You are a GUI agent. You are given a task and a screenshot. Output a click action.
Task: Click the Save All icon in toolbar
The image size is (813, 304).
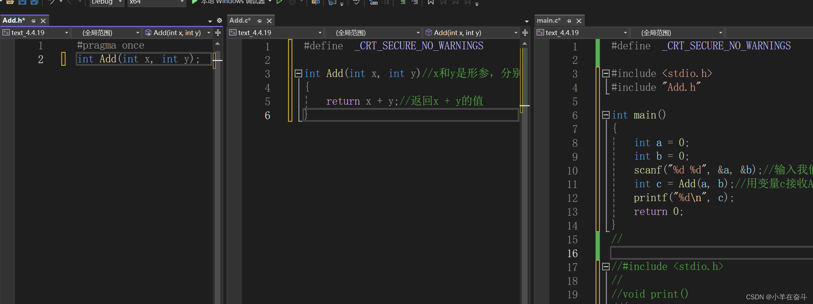(x=34, y=2)
